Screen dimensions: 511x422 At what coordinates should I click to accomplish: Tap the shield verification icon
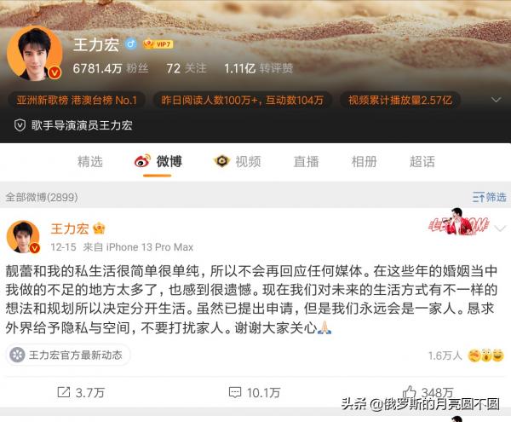(x=20, y=125)
